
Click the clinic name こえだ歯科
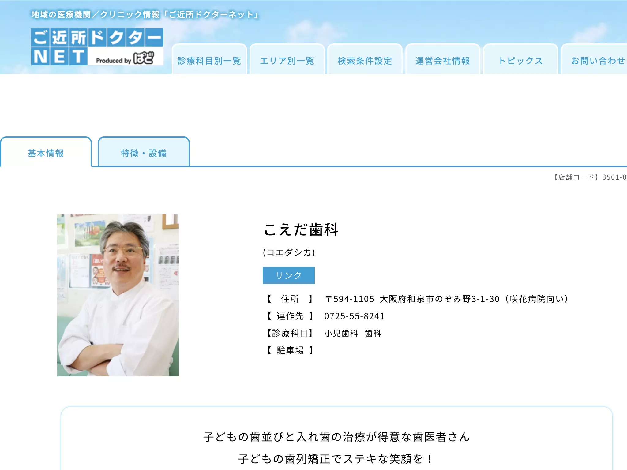coord(301,230)
